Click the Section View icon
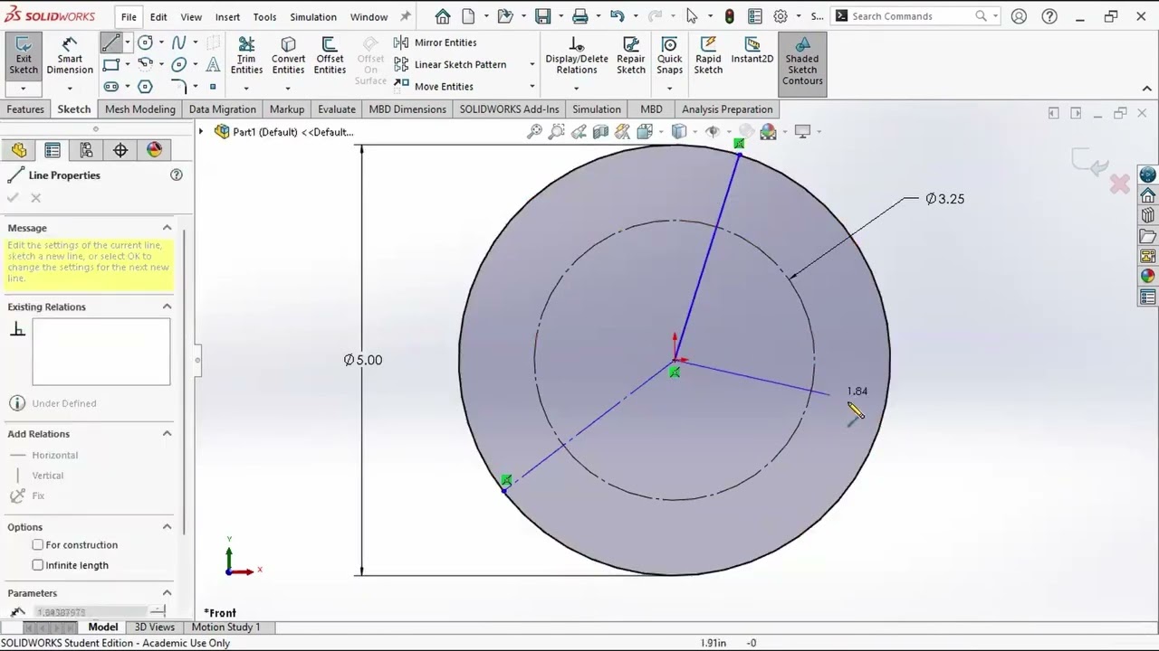1159x651 pixels. click(x=600, y=132)
